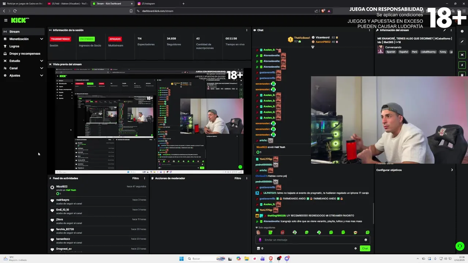468x263 pixels.
Task: Click the green icon in stream preview corner
Action: point(240,167)
